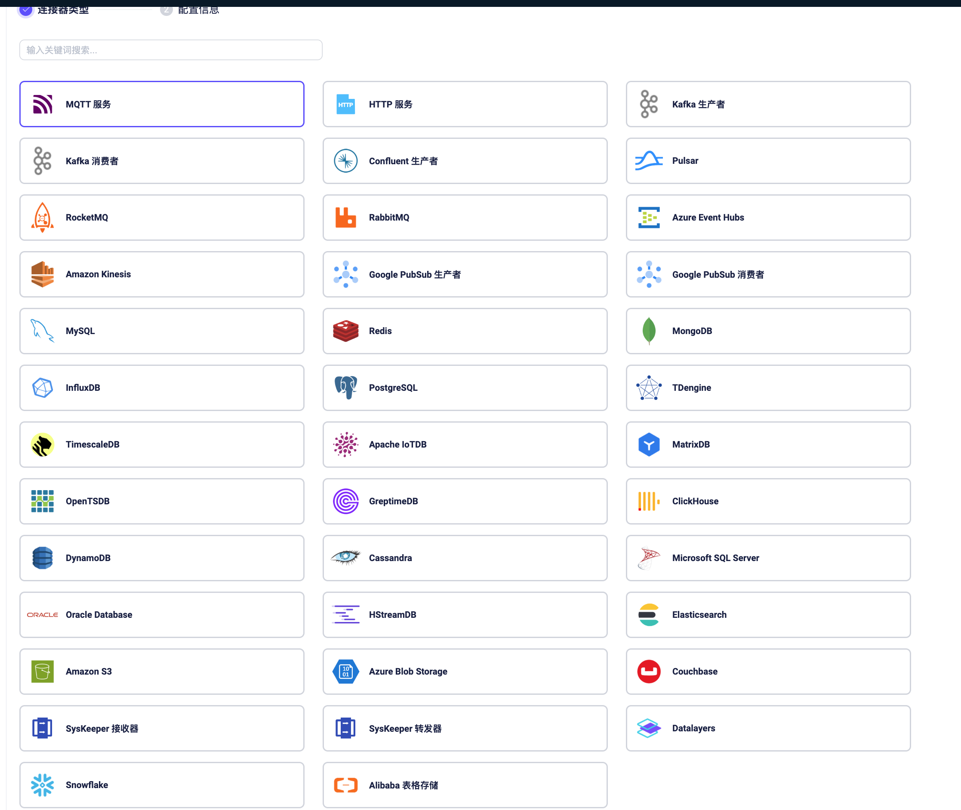Click the Couchbase red icon

649,671
